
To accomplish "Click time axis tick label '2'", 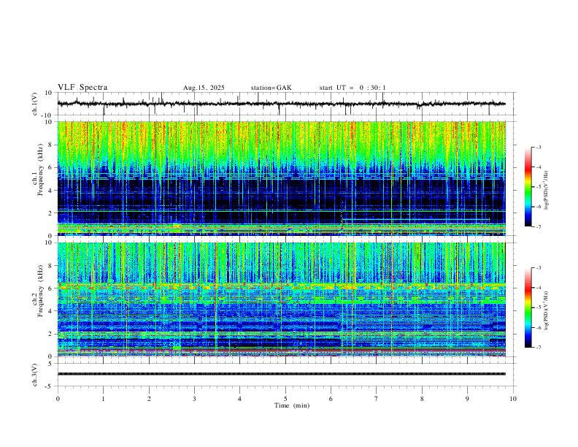I will click(x=149, y=399).
